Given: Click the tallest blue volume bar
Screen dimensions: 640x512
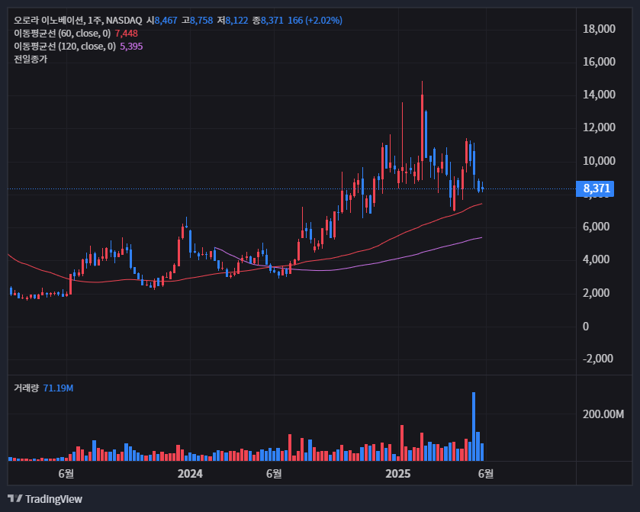Looking at the screenshot, I should [x=474, y=427].
